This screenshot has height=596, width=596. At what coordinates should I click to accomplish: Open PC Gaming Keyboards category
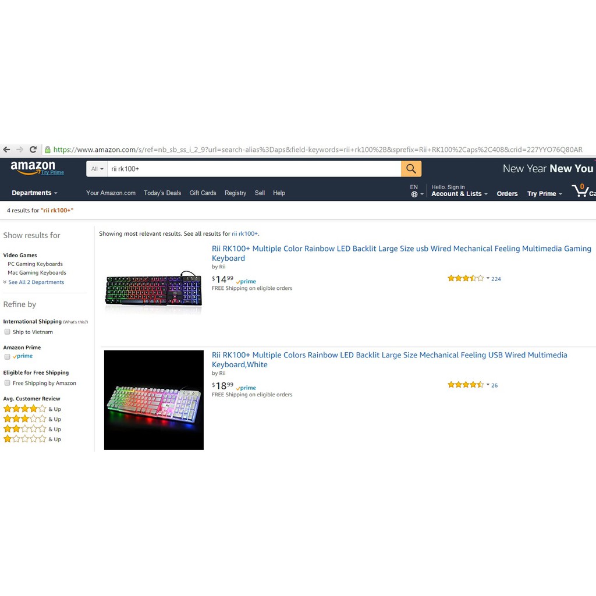pyautogui.click(x=35, y=264)
